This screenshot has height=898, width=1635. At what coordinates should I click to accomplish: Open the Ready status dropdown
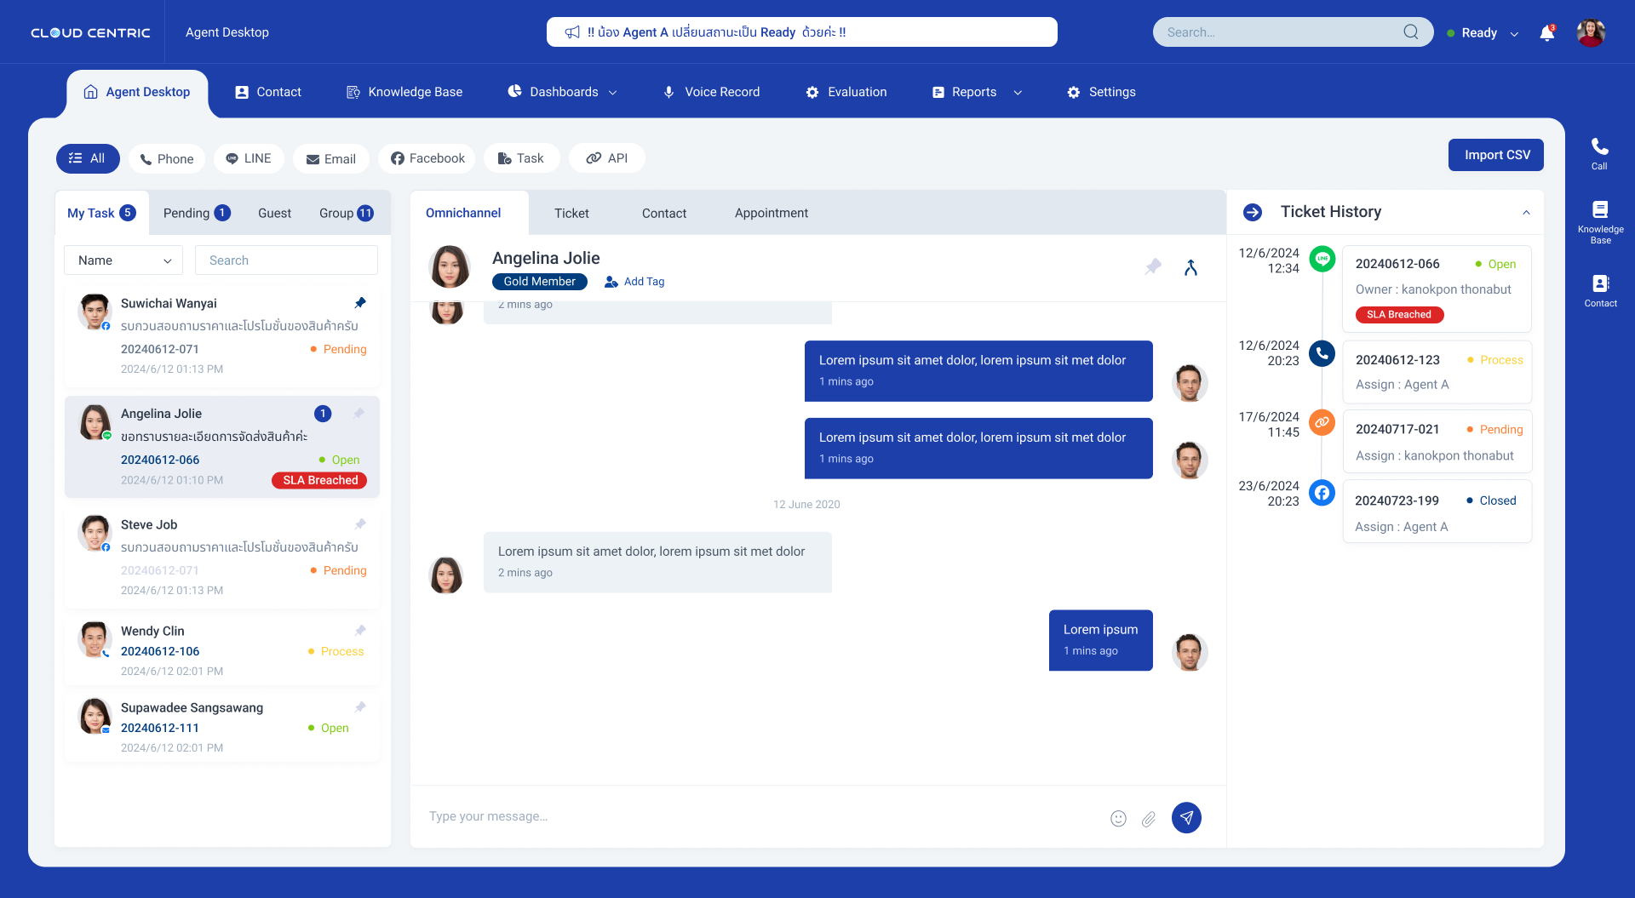1483,33
